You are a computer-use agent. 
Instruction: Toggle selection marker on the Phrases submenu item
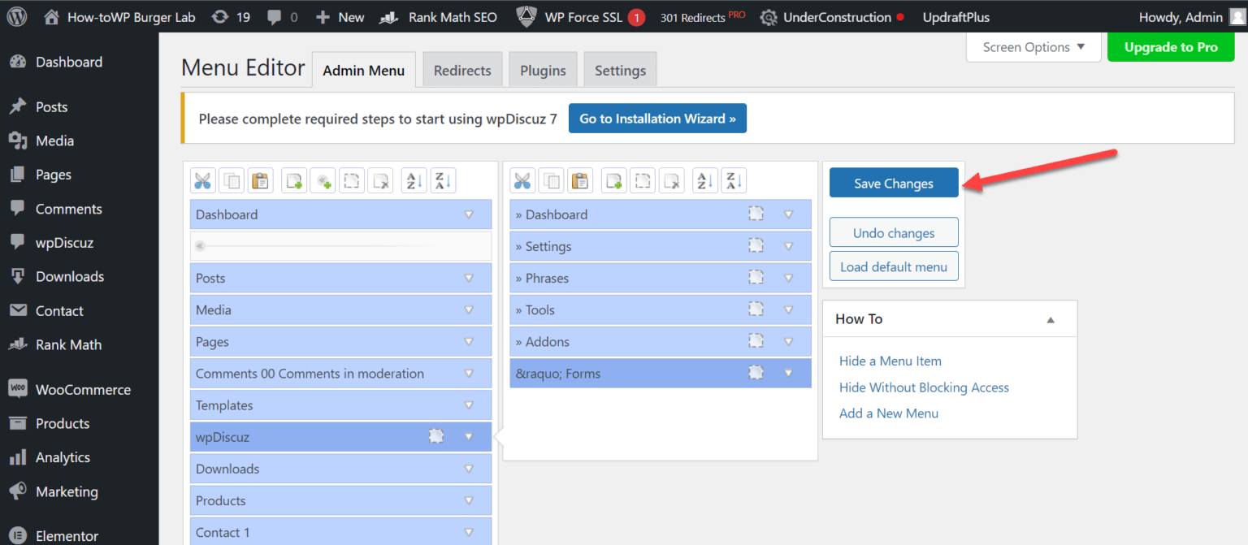click(756, 277)
